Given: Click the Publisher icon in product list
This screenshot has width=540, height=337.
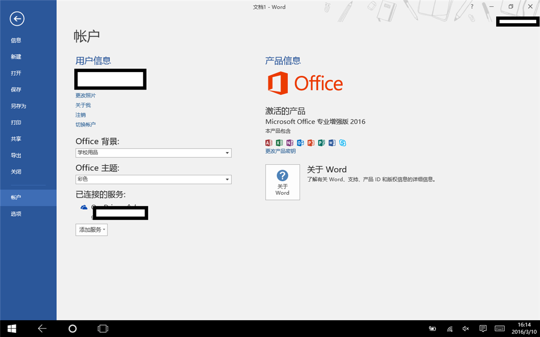Looking at the screenshot, I should coord(321,143).
